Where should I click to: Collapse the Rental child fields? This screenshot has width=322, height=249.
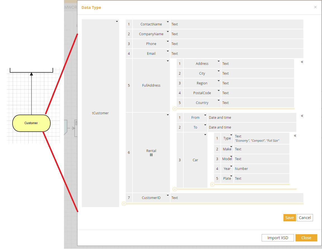(x=302, y=115)
